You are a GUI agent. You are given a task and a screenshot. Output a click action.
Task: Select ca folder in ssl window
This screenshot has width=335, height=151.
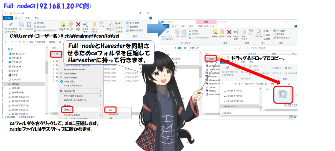point(56,53)
